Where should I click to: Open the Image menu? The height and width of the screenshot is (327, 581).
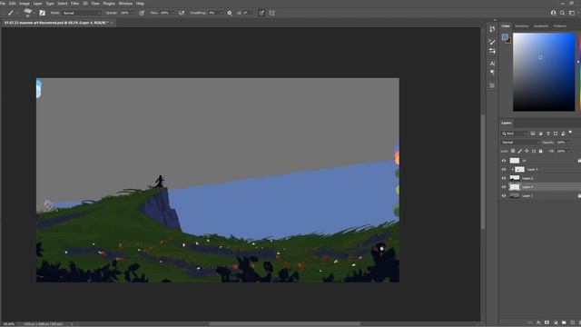tap(25, 4)
